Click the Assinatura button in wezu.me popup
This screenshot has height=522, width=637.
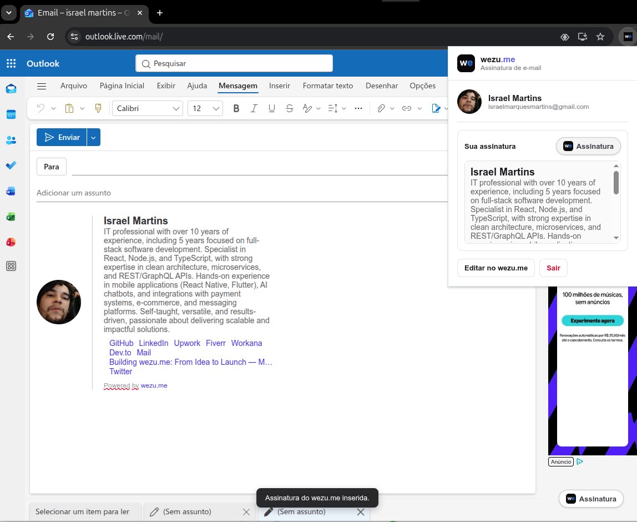588,147
